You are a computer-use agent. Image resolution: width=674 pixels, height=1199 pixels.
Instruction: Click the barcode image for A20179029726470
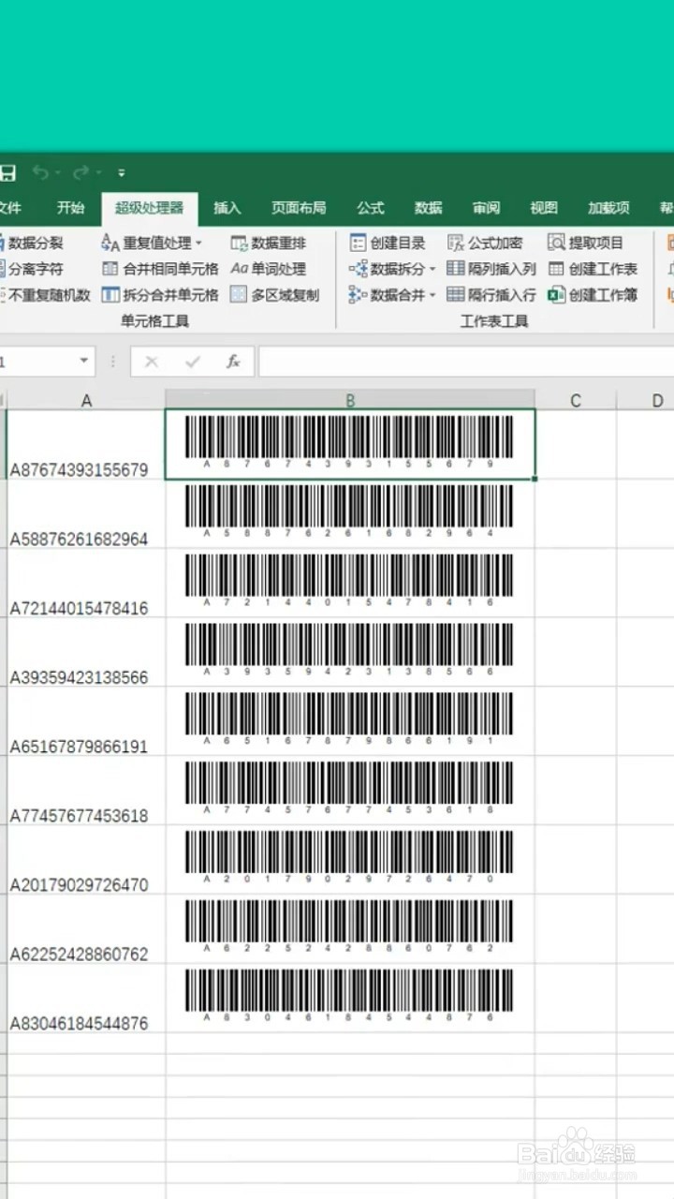pyautogui.click(x=349, y=858)
